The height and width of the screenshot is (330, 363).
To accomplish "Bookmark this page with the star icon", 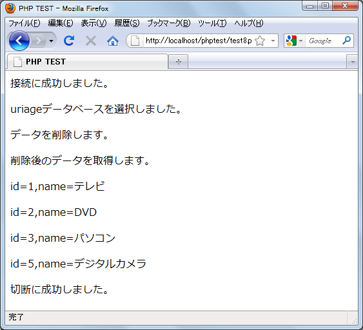I will click(260, 41).
